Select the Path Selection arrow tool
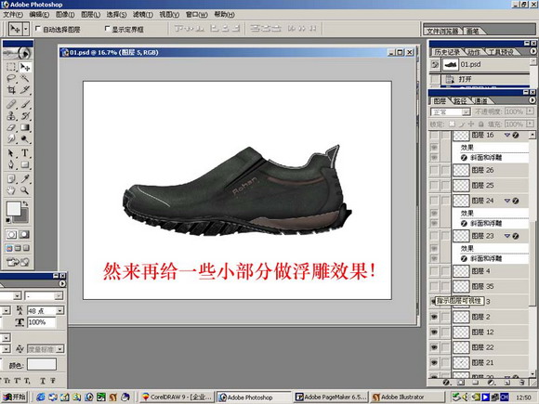Screen dimensions: 539x404 coord(11,153)
